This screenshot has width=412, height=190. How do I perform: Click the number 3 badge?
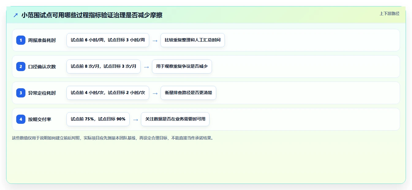pos(21,93)
